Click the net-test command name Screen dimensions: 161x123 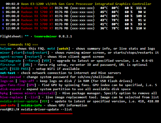8,73
